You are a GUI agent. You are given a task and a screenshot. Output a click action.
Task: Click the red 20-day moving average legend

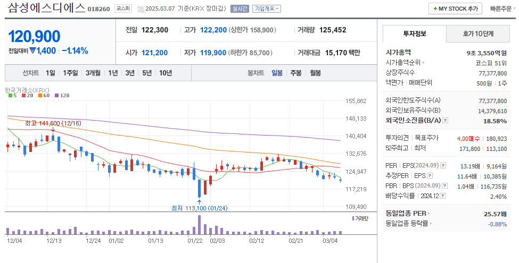click(x=27, y=96)
